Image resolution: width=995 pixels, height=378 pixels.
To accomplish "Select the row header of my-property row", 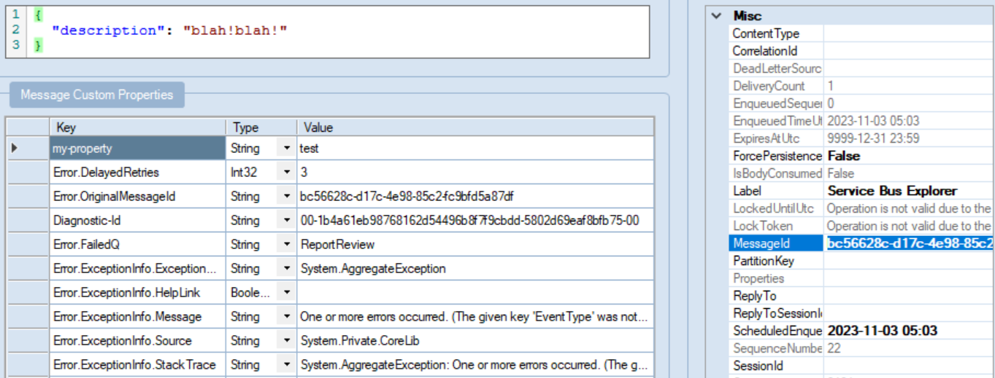I will (28, 148).
